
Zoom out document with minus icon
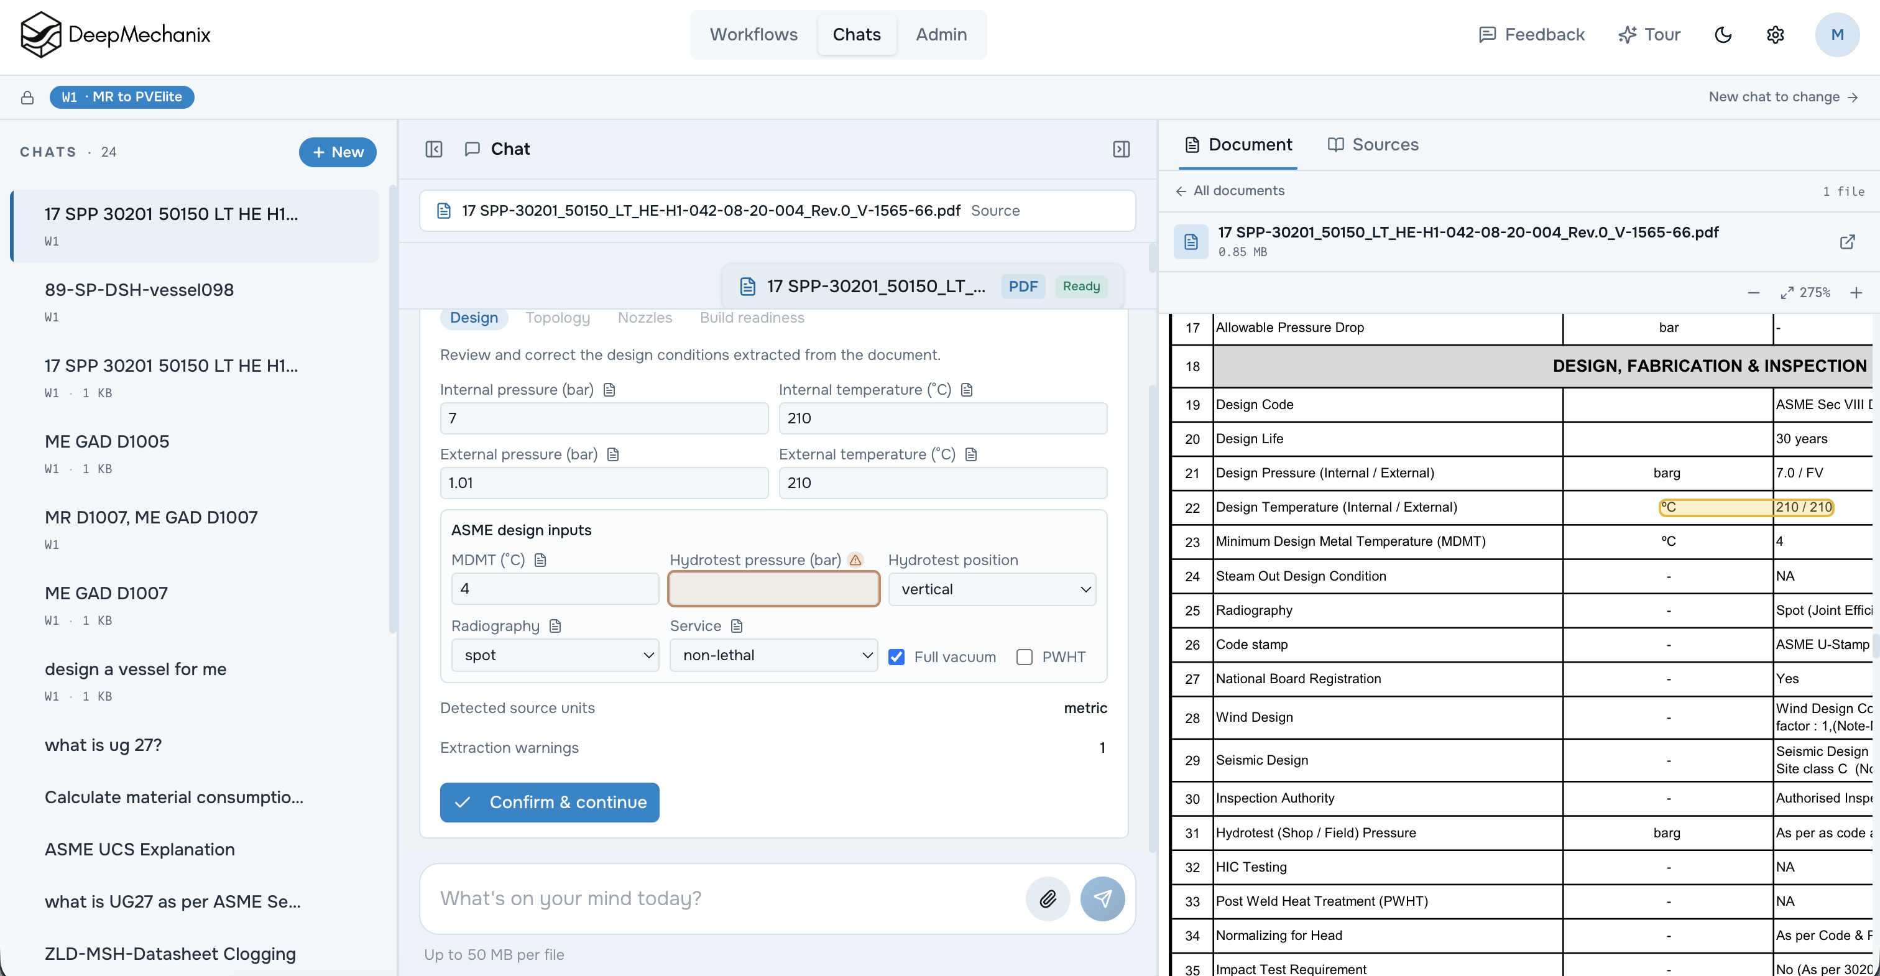[1753, 293]
